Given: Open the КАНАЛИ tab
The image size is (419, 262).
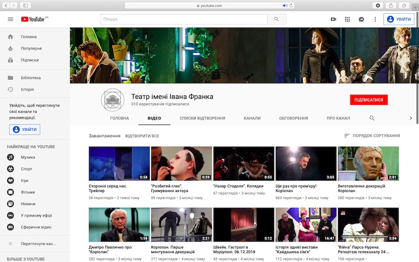Looking at the screenshot, I should [x=252, y=118].
